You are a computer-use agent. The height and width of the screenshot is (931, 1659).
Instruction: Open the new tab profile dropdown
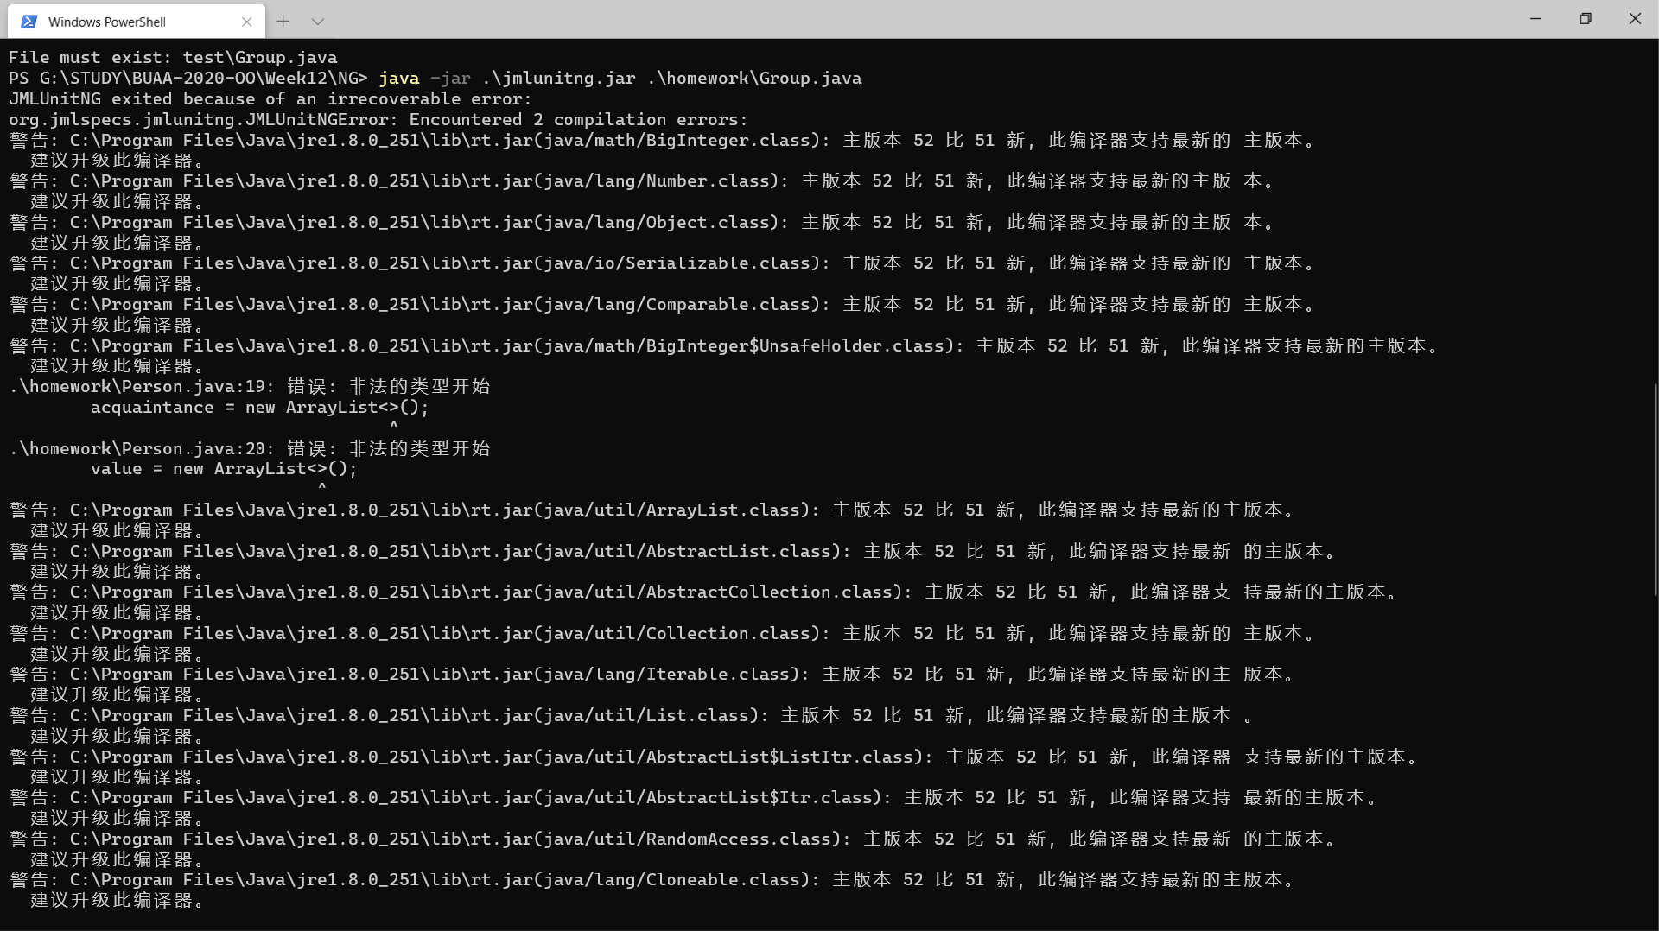pyautogui.click(x=317, y=21)
